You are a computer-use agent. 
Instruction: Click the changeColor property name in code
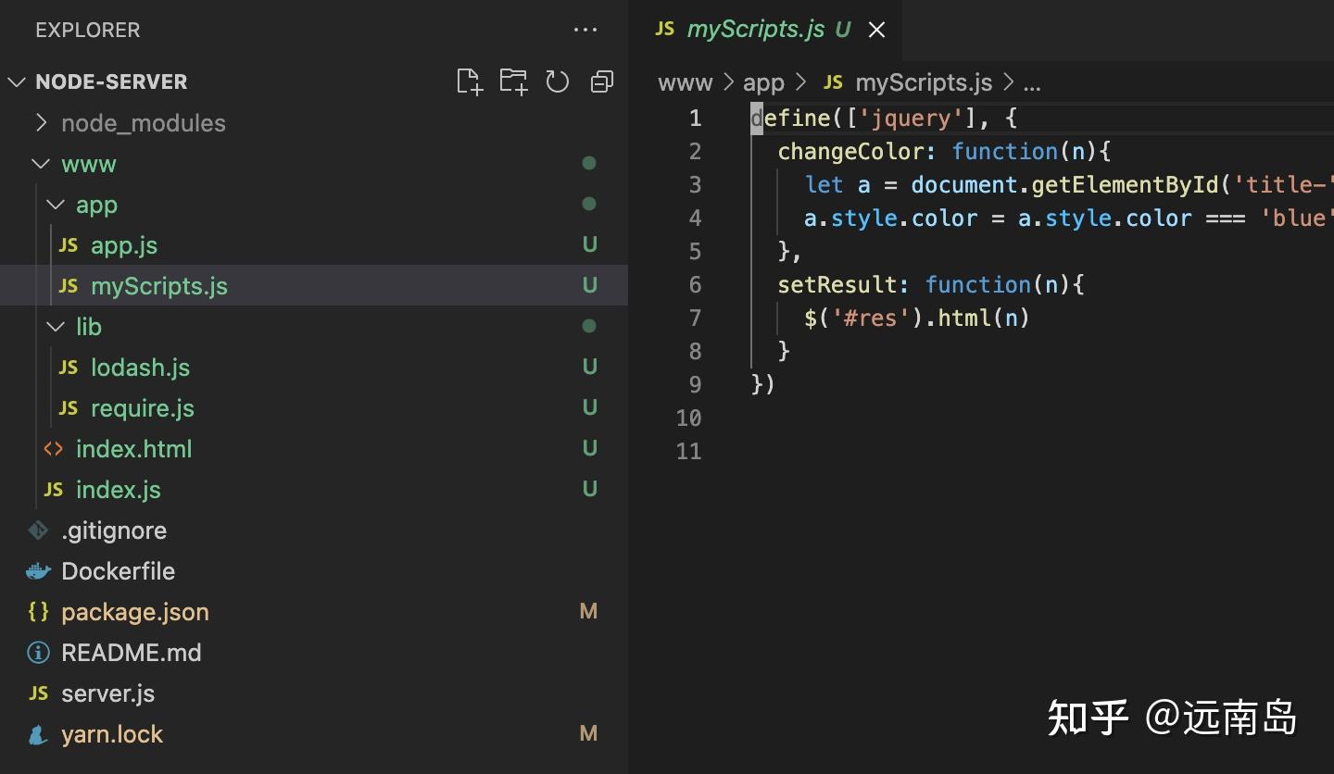point(850,151)
